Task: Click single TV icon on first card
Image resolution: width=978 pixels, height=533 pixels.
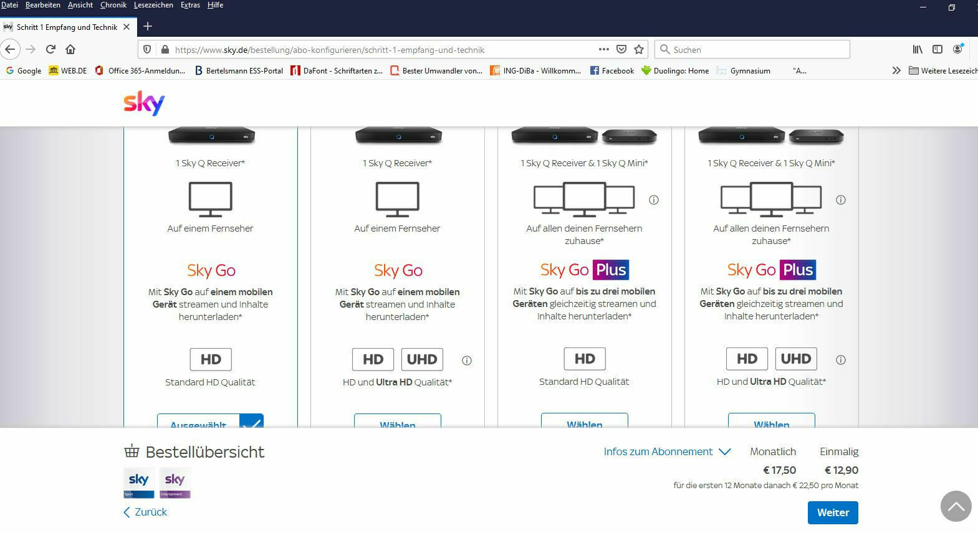Action: pyautogui.click(x=211, y=199)
